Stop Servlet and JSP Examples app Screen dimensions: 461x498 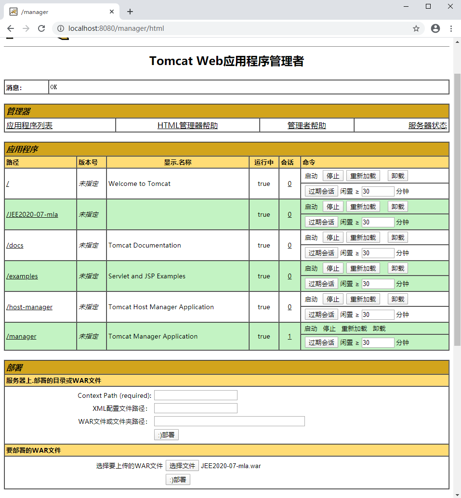tap(333, 268)
